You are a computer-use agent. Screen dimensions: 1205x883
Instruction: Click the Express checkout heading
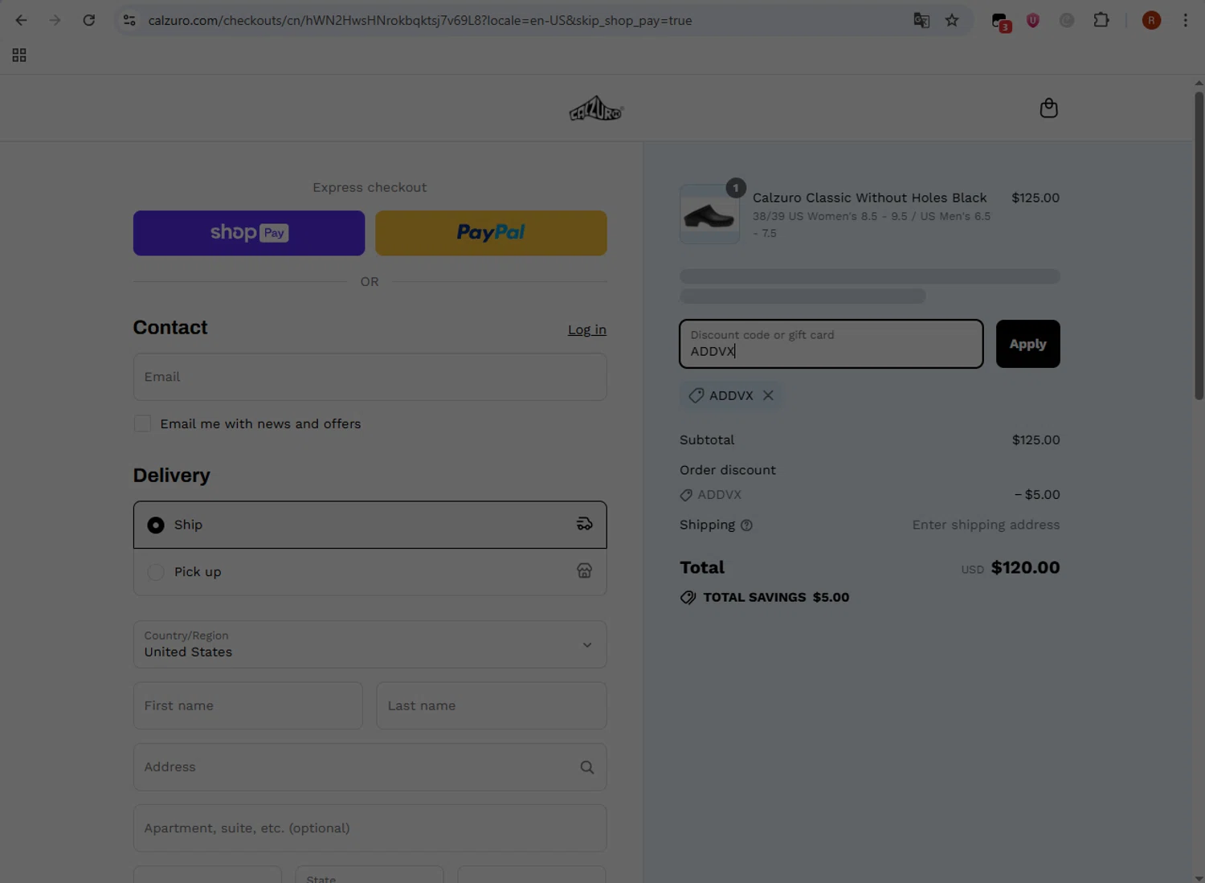[370, 187]
